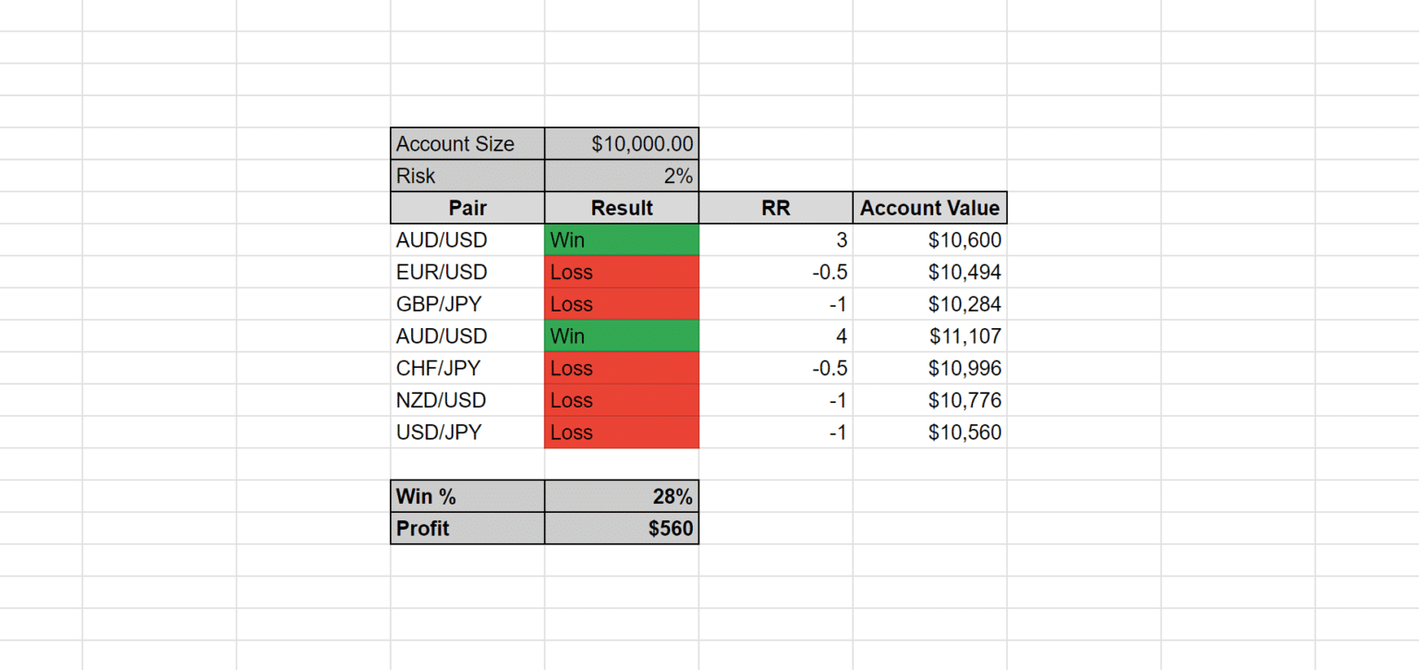
Task: Select the 28% win percentage cell
Action: [622, 496]
